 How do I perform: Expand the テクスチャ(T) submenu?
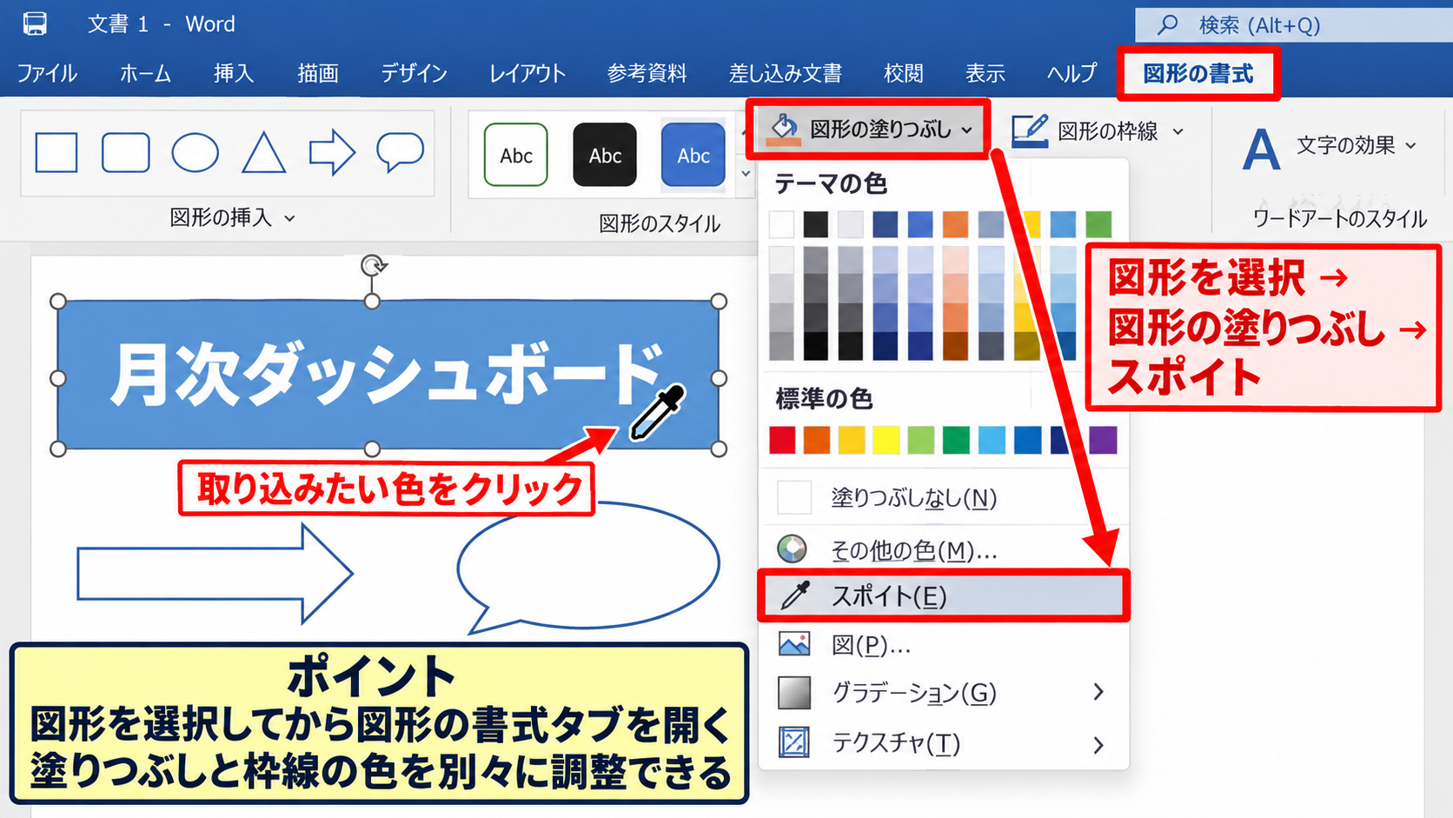pos(1098,745)
